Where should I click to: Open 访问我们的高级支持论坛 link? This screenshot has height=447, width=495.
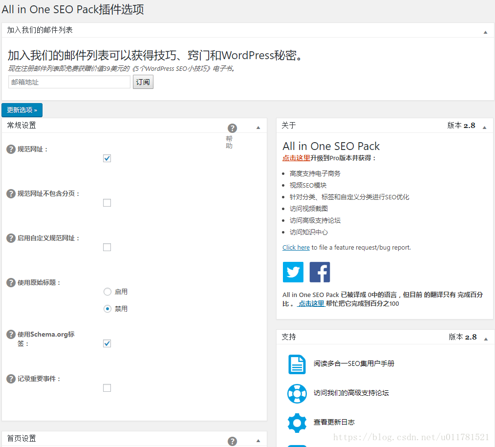coord(351,393)
